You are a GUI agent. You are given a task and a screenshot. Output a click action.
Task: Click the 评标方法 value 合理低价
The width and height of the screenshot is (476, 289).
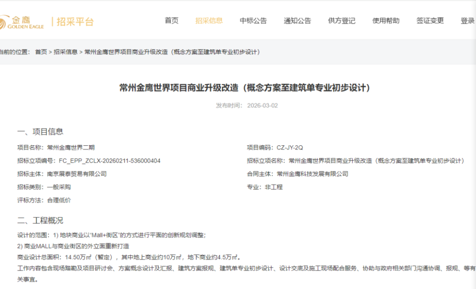click(x=59, y=200)
